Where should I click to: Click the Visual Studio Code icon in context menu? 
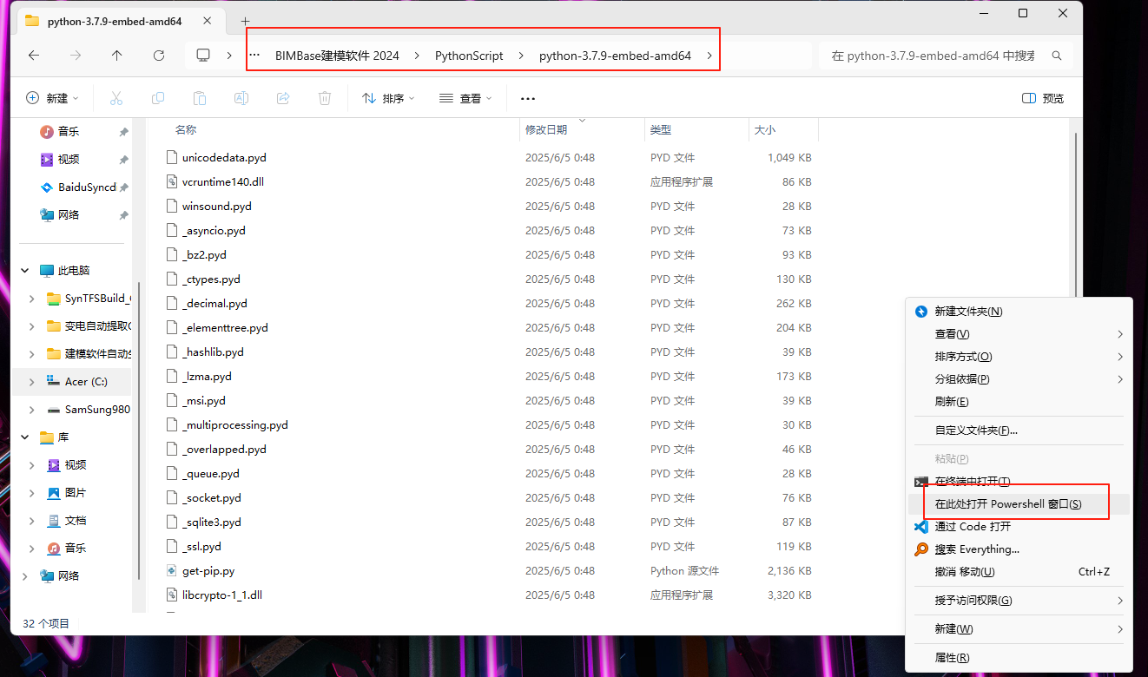pyautogui.click(x=922, y=527)
